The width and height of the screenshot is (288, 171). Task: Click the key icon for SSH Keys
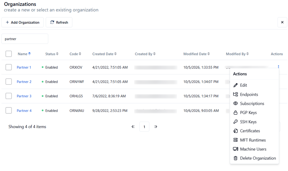[235, 122]
